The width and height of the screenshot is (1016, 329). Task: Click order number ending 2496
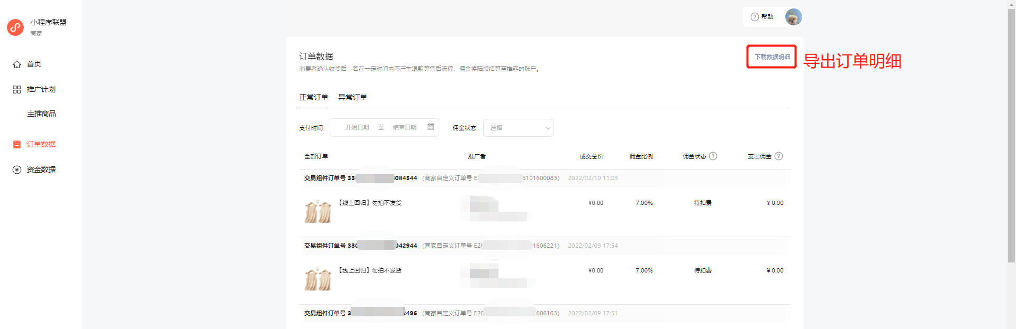click(x=360, y=313)
